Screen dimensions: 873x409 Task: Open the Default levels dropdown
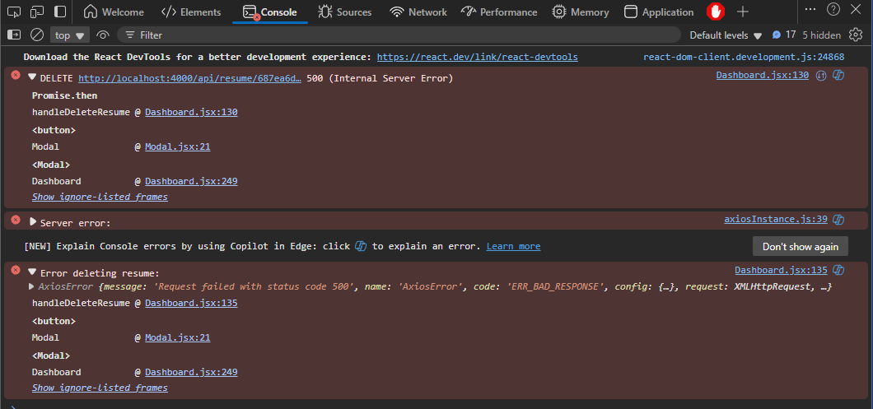pyautogui.click(x=726, y=35)
